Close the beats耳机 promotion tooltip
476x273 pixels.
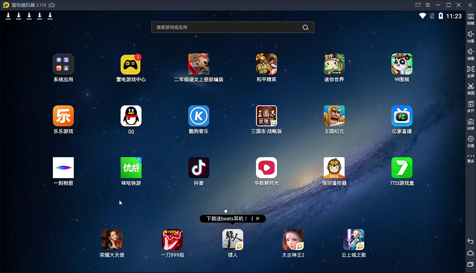(x=258, y=219)
